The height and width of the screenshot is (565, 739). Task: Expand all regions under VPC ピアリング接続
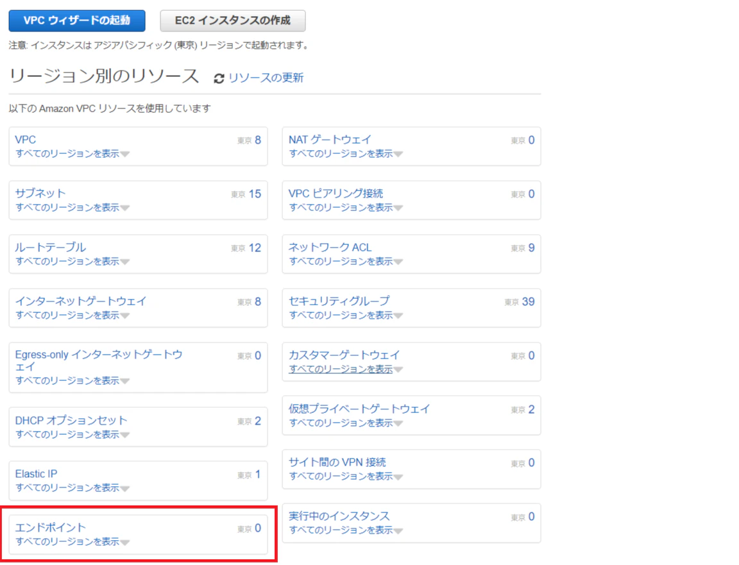click(346, 207)
